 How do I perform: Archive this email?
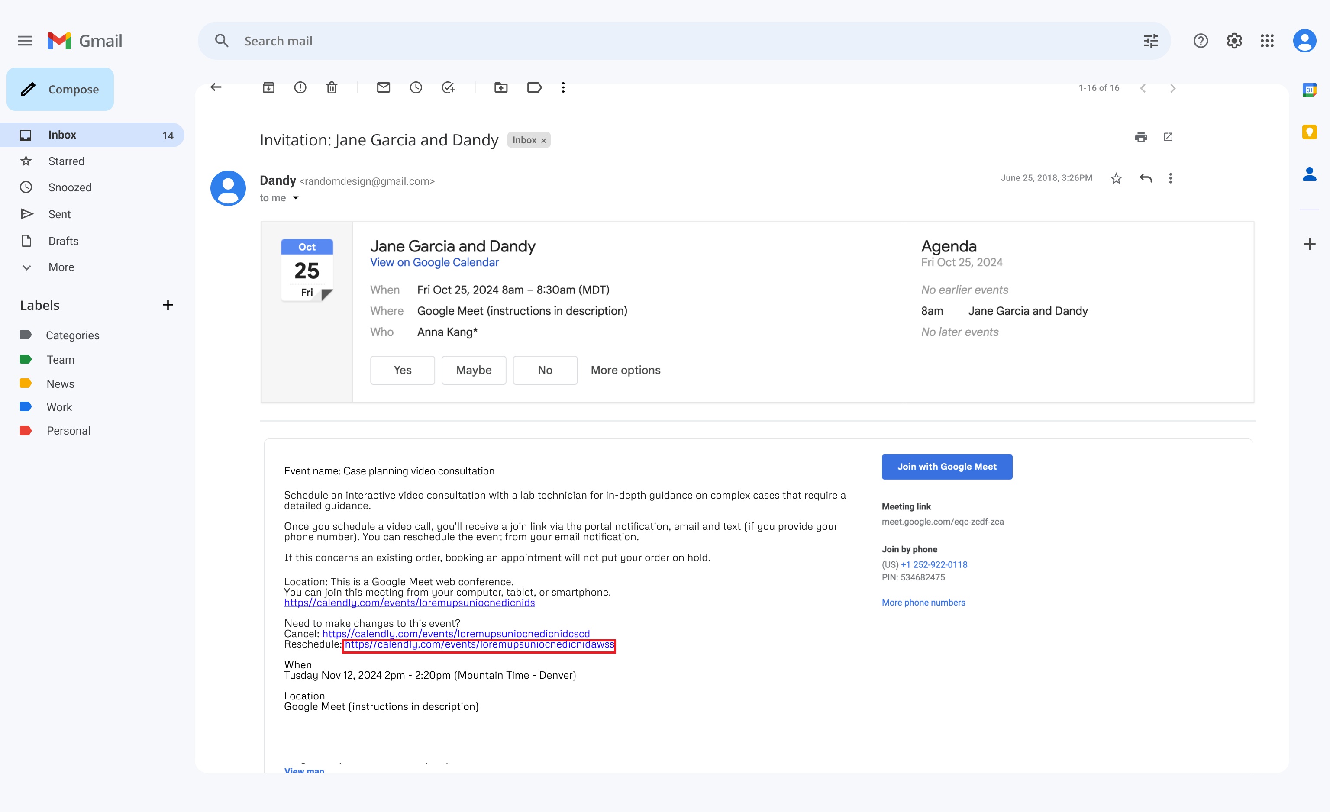pyautogui.click(x=269, y=87)
